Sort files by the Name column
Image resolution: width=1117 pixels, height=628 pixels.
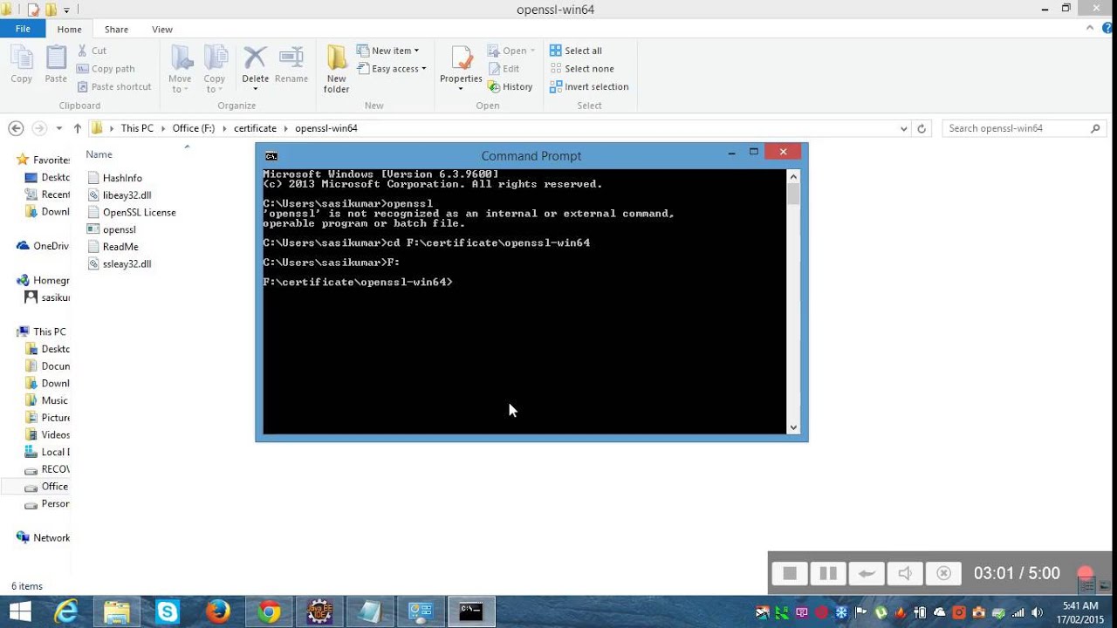[99, 154]
